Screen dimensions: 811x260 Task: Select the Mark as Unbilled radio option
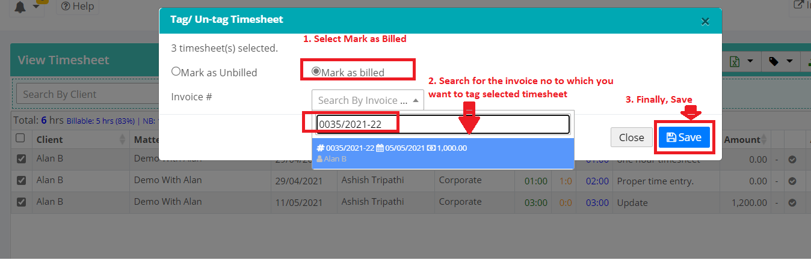point(176,71)
